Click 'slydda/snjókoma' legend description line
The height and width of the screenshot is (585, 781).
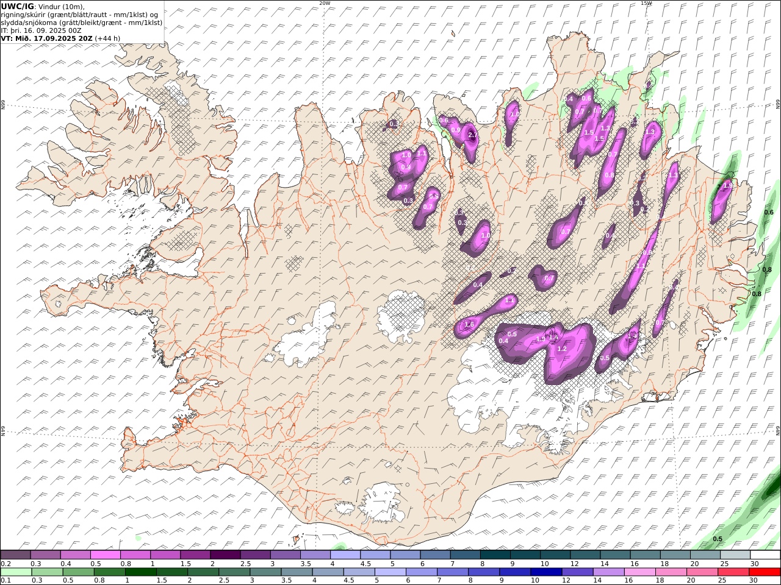click(x=82, y=22)
